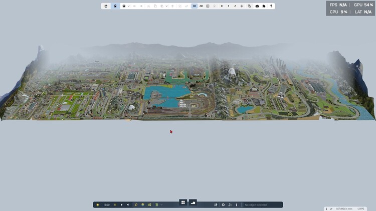Viewport: 376px width, 211px height.
Task: Open the catalog grid tab
Action: coord(183,202)
